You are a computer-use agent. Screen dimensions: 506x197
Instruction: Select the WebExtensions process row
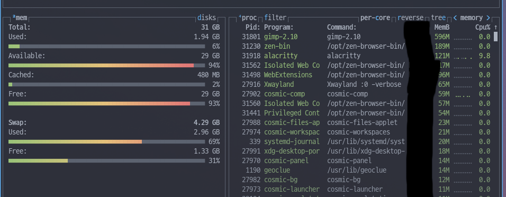[362, 75]
